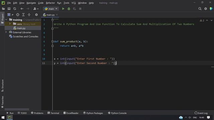Click the JetBrains Space icon at top right
The image size is (214, 120).
click(x=211, y=9)
